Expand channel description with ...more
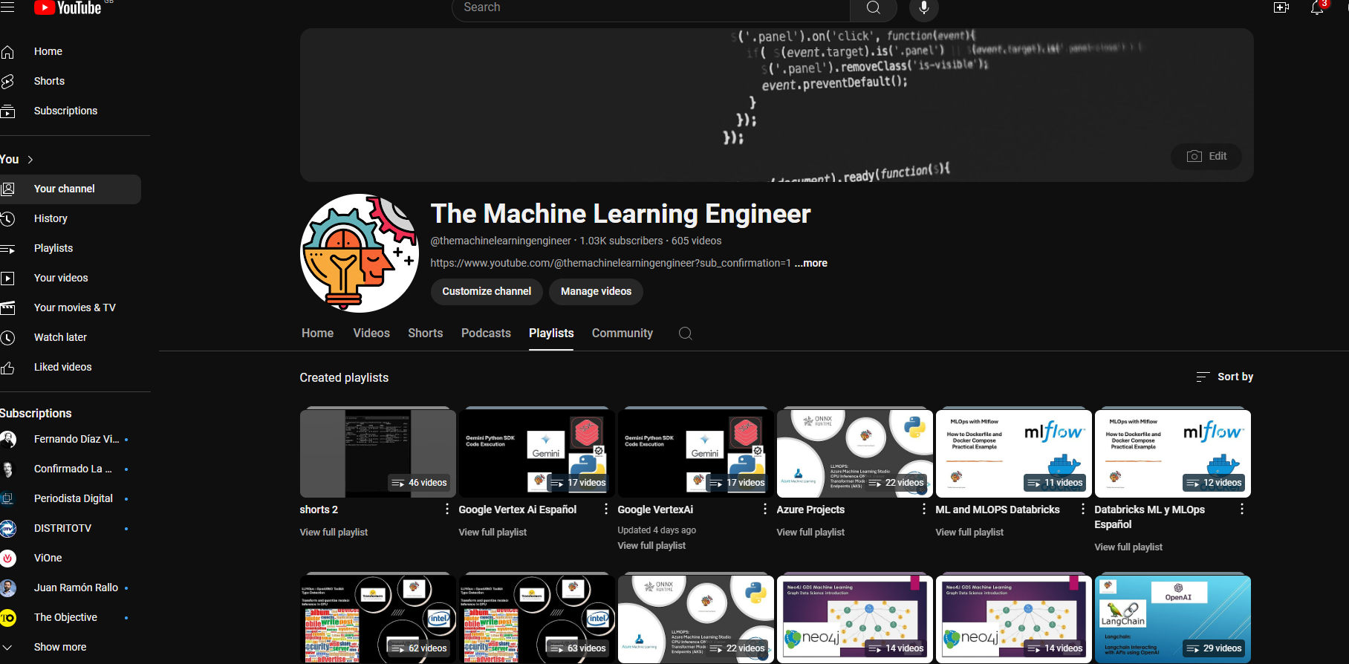1349x664 pixels. tap(810, 263)
